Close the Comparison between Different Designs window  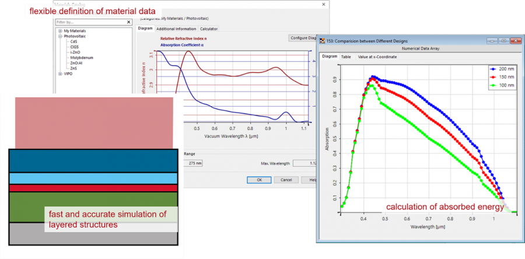(x=515, y=41)
